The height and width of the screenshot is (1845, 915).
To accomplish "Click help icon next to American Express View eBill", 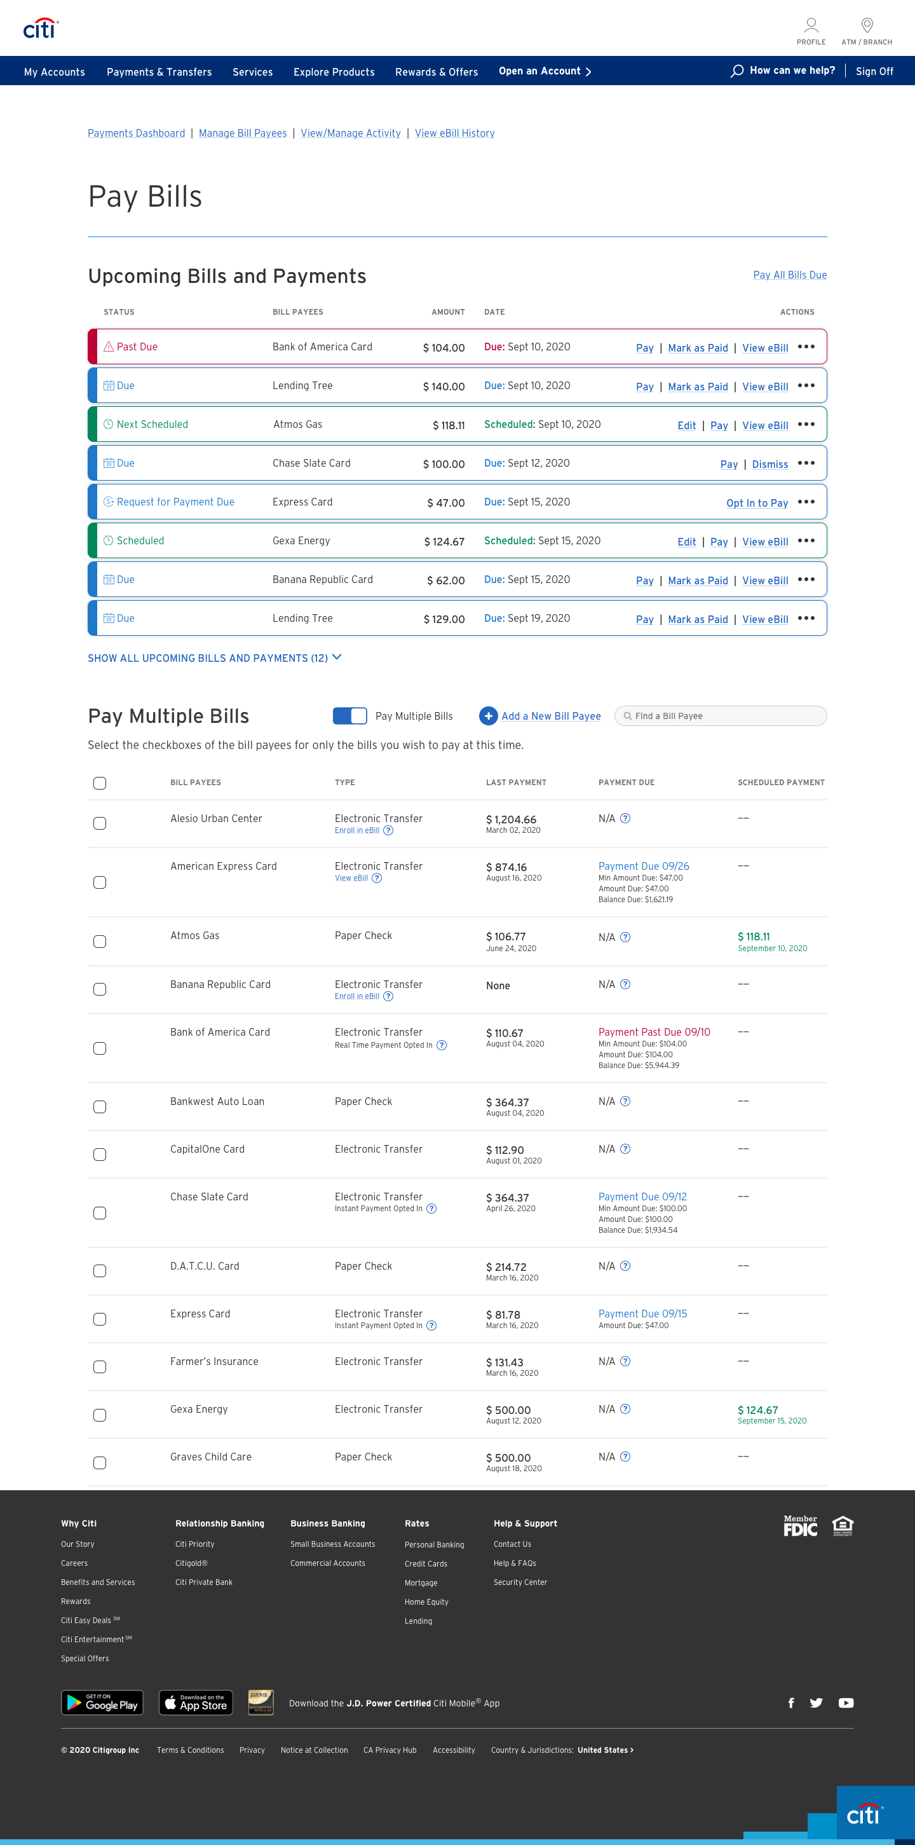I will [x=377, y=878].
